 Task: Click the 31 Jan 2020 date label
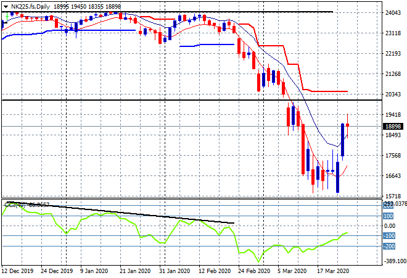pyautogui.click(x=175, y=271)
